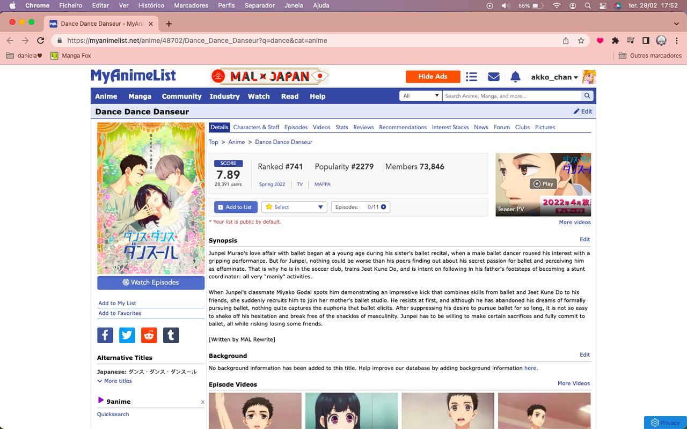Open the messages envelope icon
This screenshot has height=429, width=687.
(x=494, y=77)
